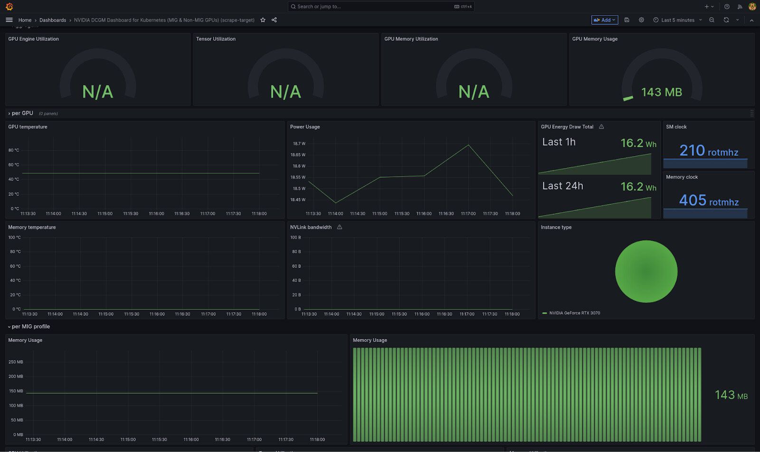Open the news feed icon
This screenshot has width=760, height=452.
[x=740, y=7]
